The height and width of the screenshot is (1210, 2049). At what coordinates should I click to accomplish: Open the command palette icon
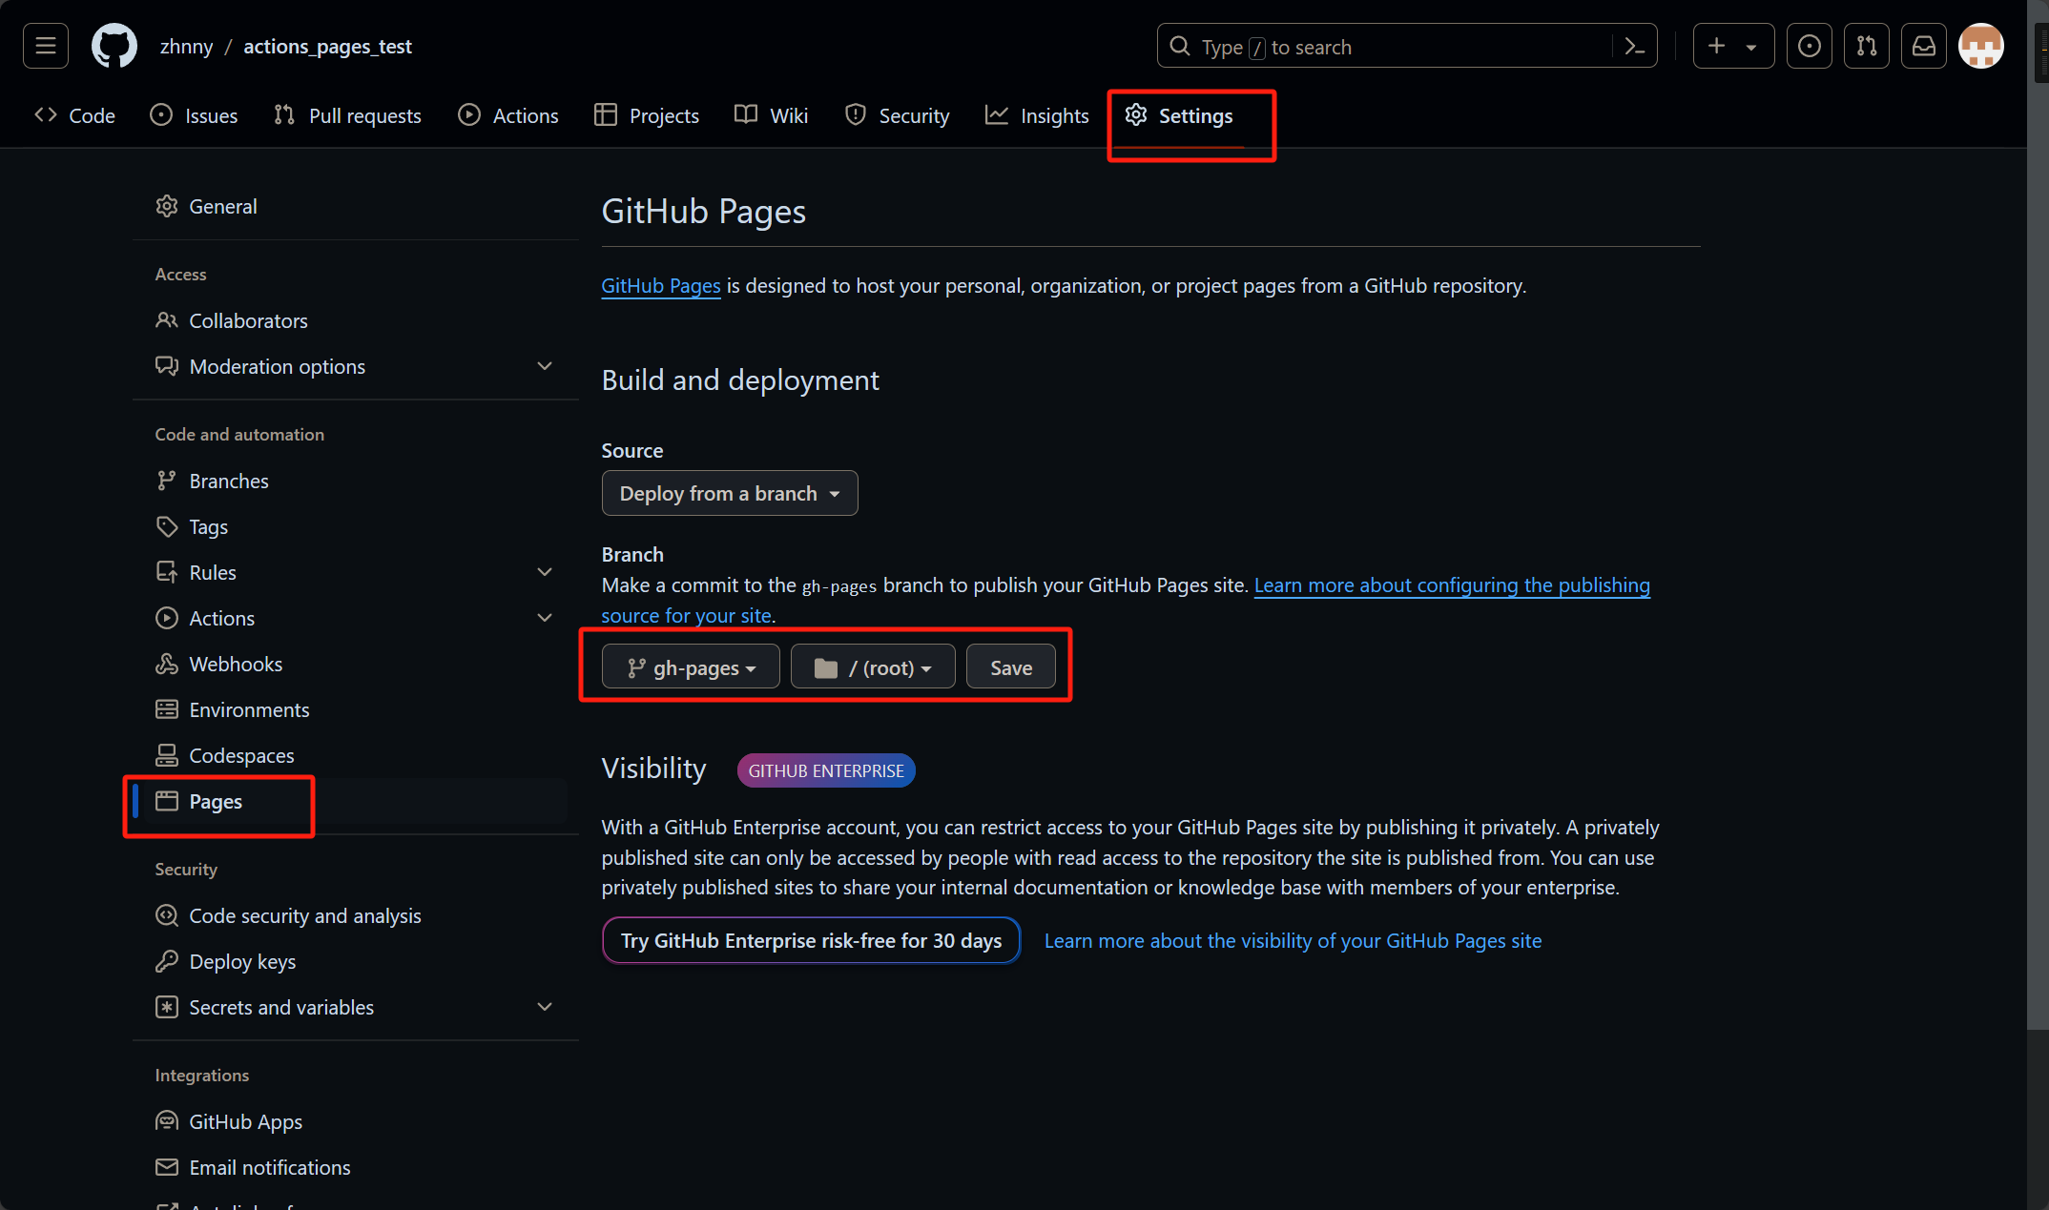click(x=1634, y=47)
